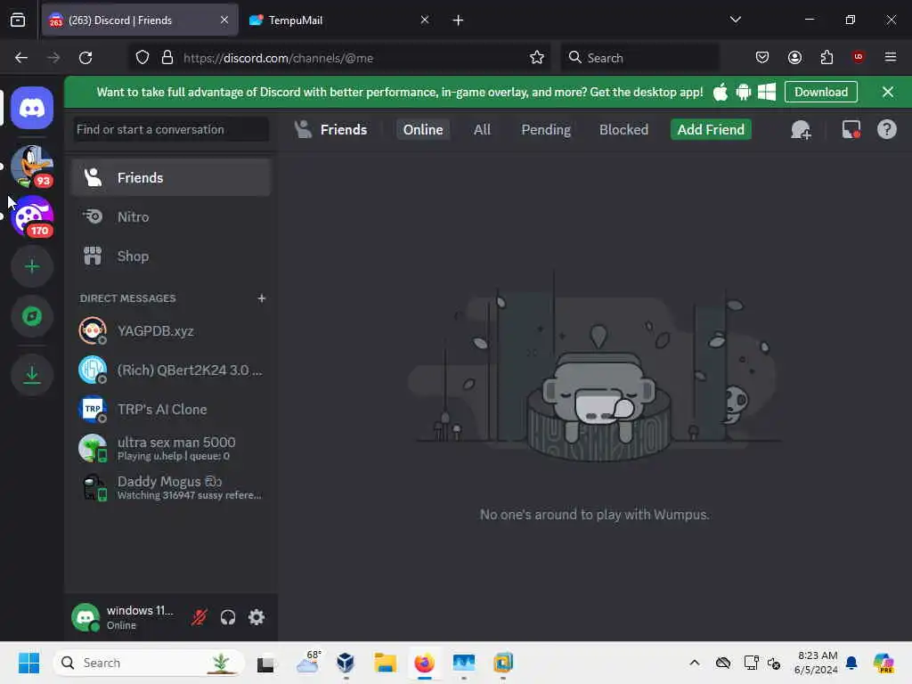The image size is (912, 684).
Task: Click the site lock icon
Action: point(167,58)
